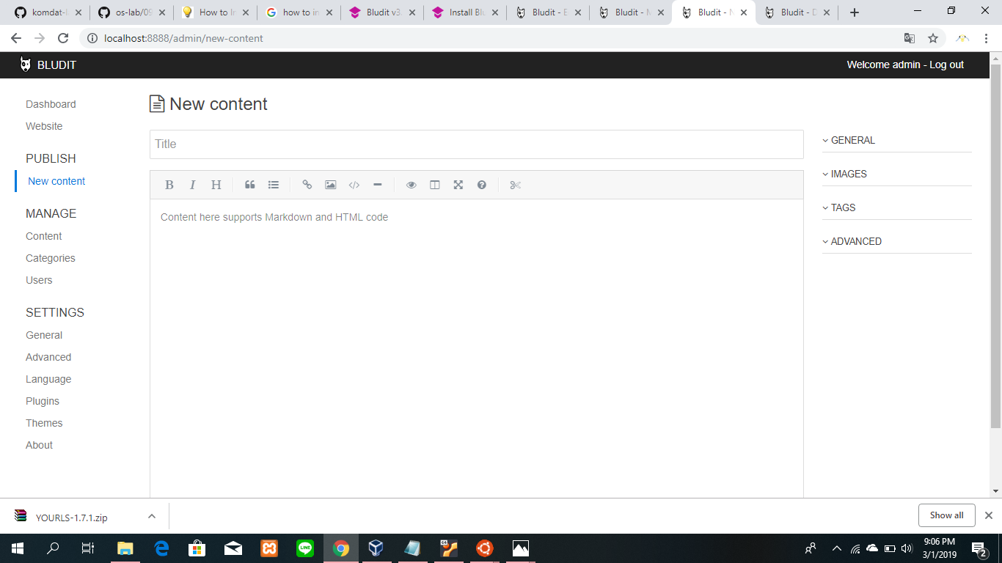Open the Windows Start menu

click(x=18, y=548)
